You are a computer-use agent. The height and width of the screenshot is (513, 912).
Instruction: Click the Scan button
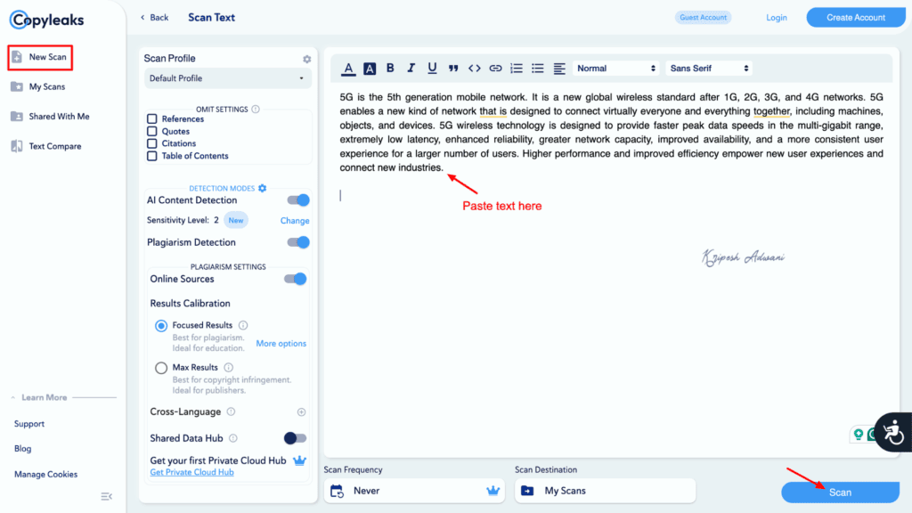pyautogui.click(x=840, y=492)
